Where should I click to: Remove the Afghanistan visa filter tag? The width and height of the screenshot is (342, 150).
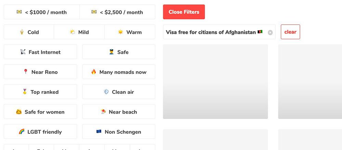(x=270, y=32)
